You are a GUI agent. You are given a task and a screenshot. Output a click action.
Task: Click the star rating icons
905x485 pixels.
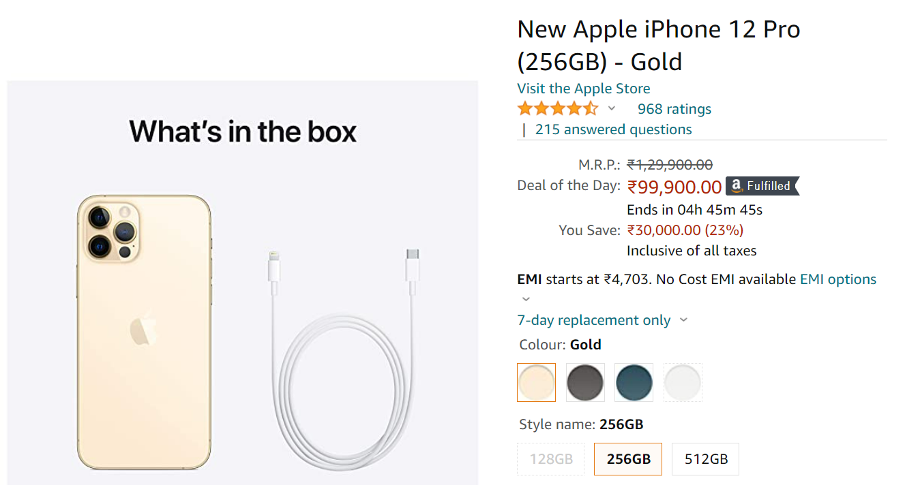[x=557, y=109]
